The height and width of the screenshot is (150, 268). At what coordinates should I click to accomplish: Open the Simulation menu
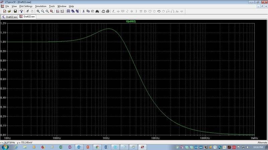tap(41, 6)
